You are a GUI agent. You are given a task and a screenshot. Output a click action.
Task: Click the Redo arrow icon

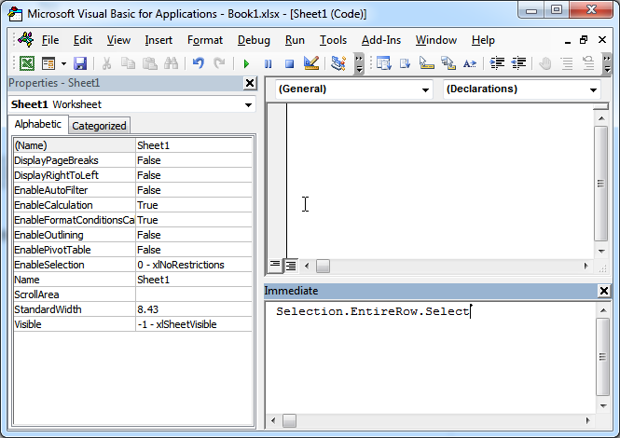tap(219, 63)
